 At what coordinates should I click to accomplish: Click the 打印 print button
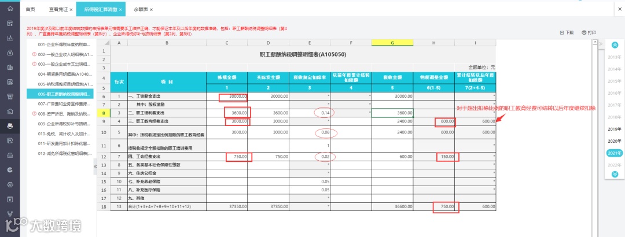pyautogui.click(x=589, y=33)
